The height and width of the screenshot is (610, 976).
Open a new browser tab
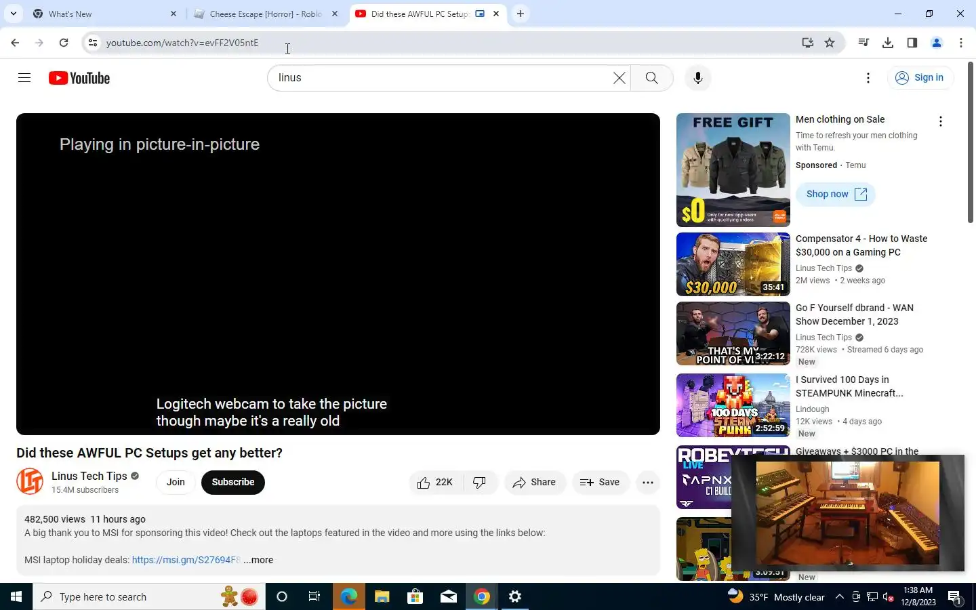(x=520, y=14)
